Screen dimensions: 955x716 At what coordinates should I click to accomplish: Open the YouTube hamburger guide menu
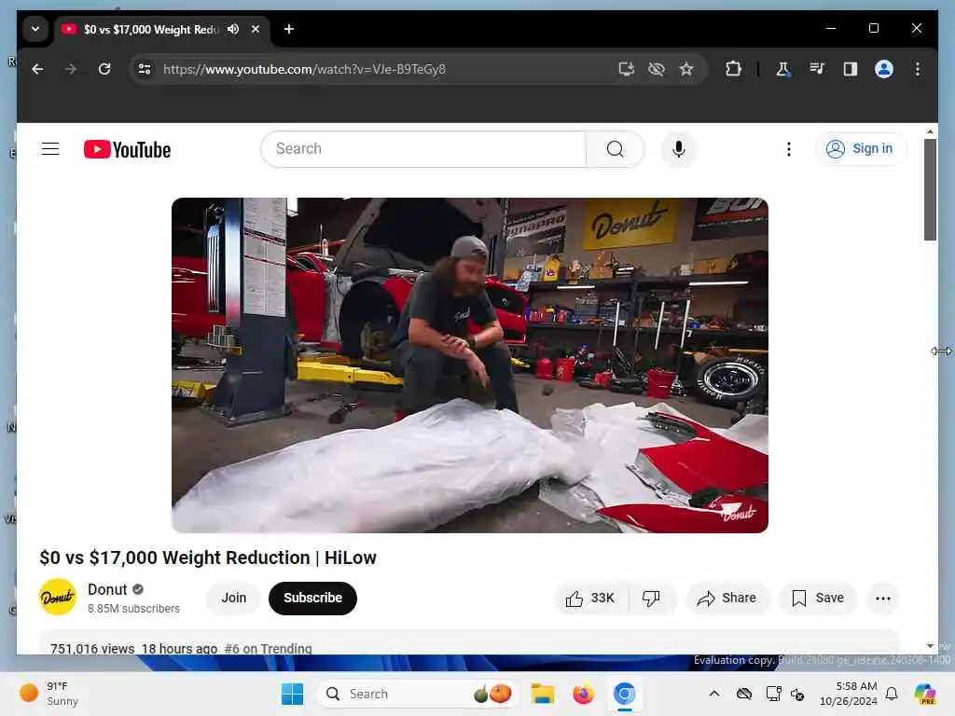click(x=50, y=149)
